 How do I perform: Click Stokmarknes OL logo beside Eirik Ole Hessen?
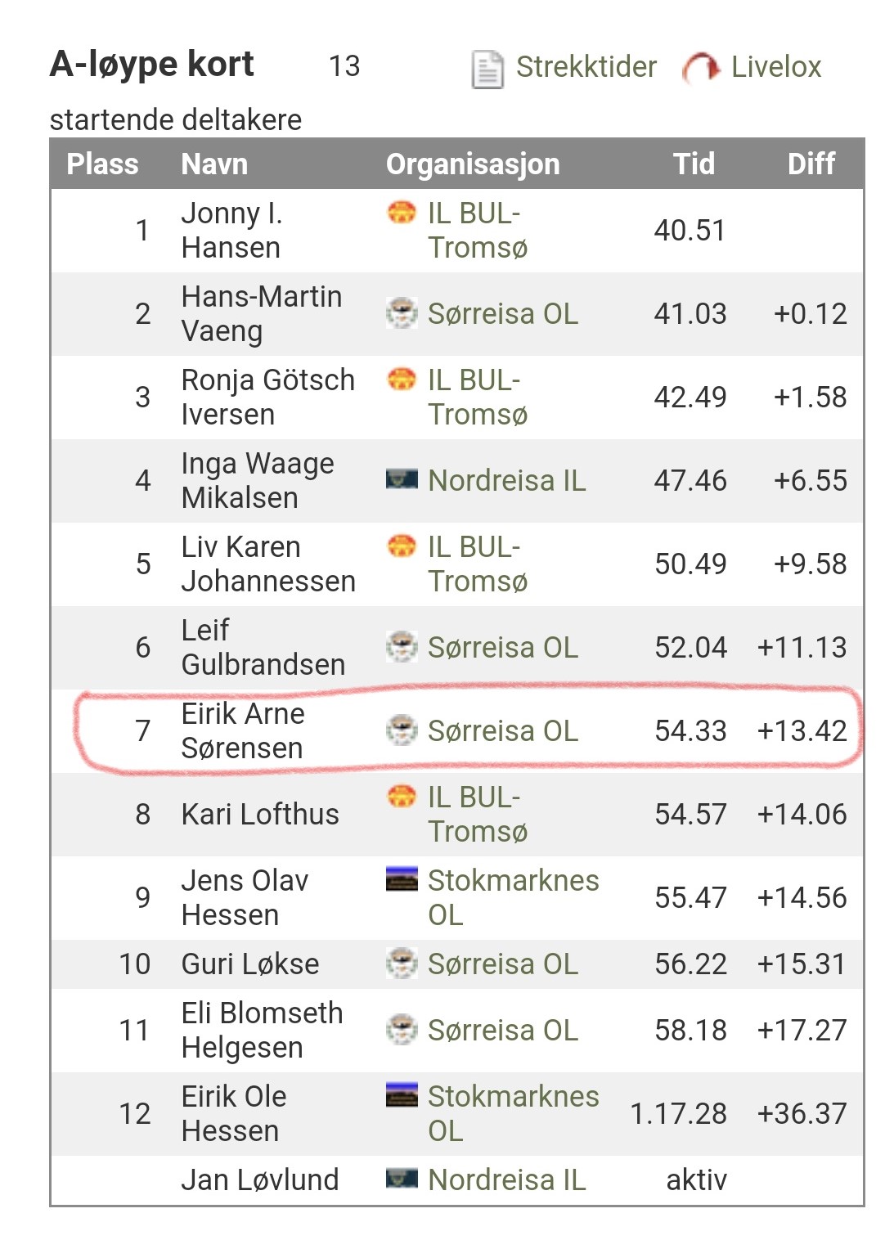pyautogui.click(x=402, y=1095)
